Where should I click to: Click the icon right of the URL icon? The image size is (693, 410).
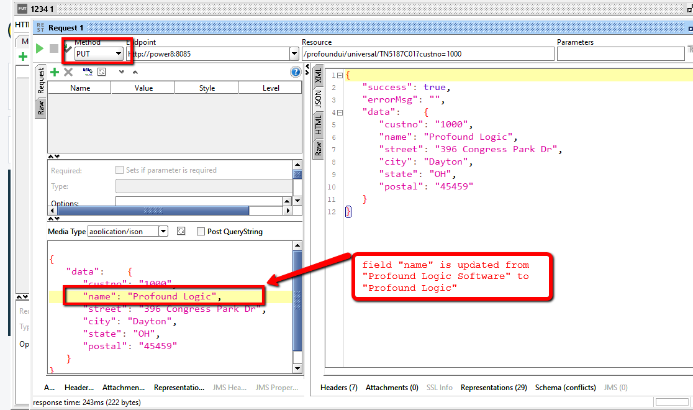pos(102,71)
